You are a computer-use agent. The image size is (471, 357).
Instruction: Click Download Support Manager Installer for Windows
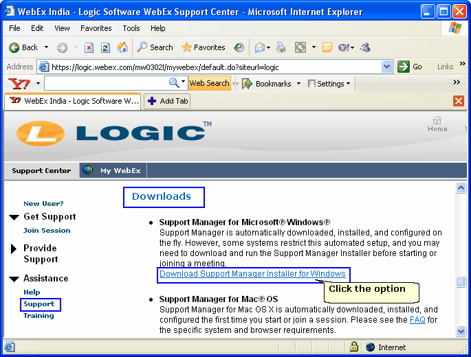click(252, 274)
